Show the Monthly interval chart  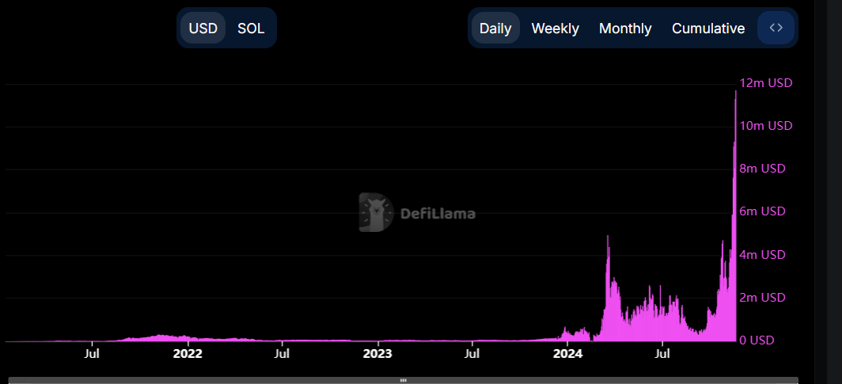click(x=625, y=29)
